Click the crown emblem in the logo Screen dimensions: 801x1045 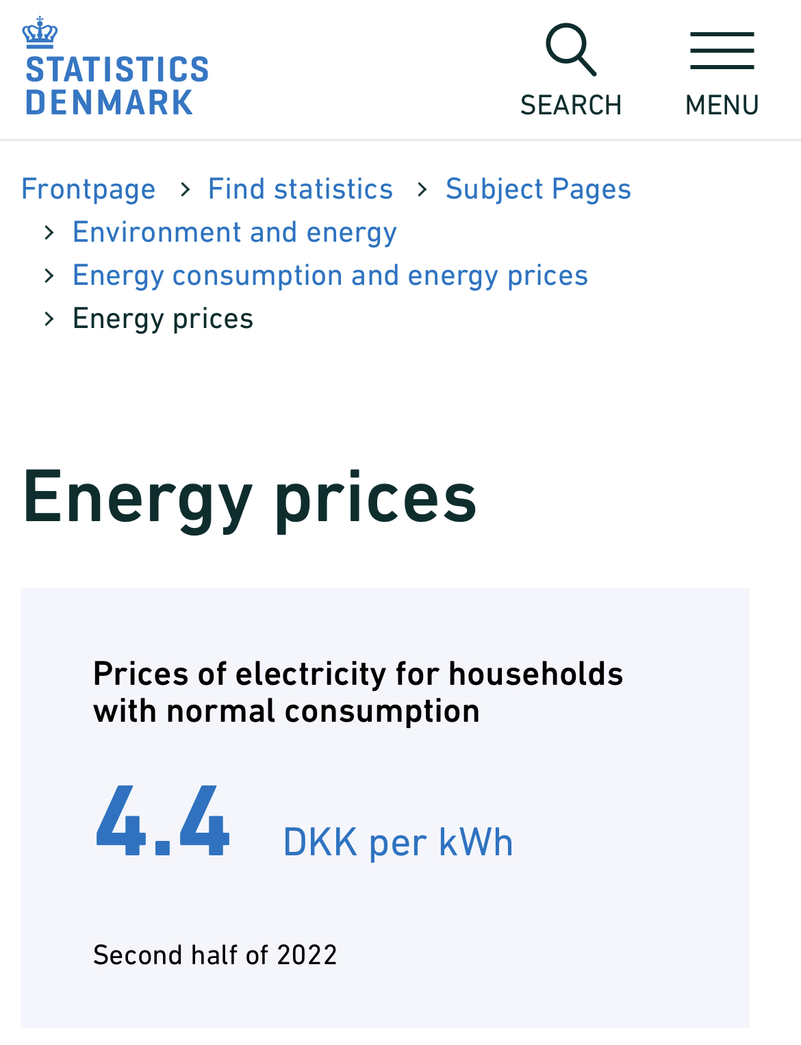point(40,32)
